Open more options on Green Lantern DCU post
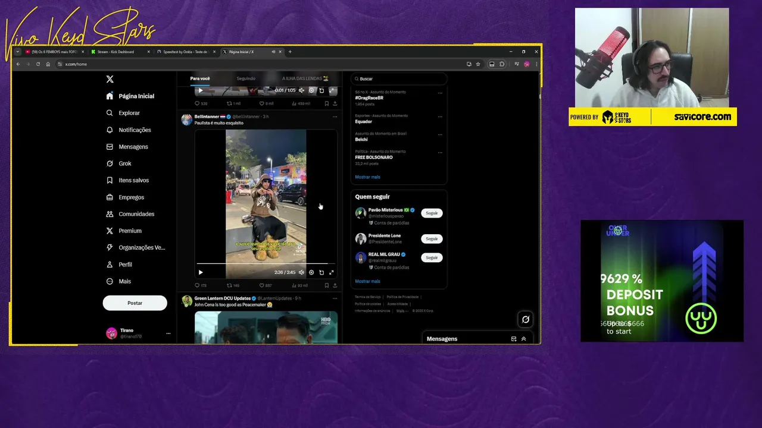This screenshot has width=762, height=428. pyautogui.click(x=335, y=298)
